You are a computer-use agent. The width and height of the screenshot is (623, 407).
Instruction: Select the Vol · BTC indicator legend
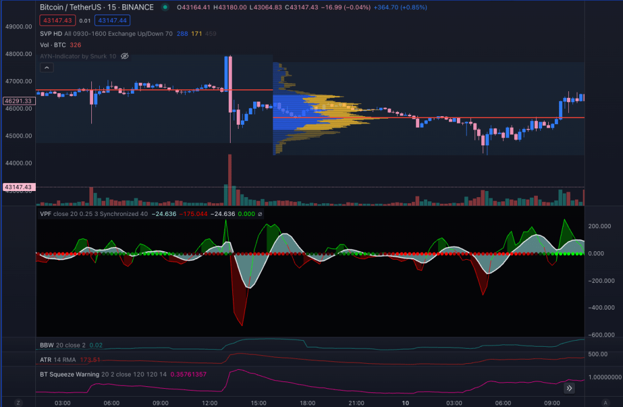click(53, 45)
